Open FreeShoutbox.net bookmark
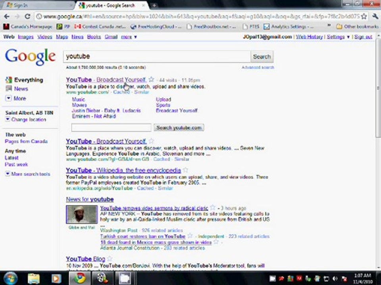The height and width of the screenshot is (285, 381). pyautogui.click(x=212, y=27)
